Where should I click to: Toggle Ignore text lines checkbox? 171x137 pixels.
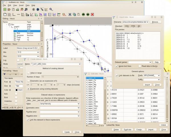pos(117,66)
